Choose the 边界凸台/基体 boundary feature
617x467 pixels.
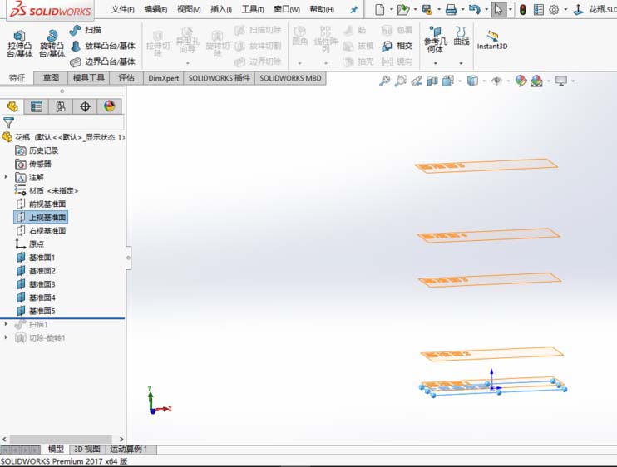(x=103, y=61)
